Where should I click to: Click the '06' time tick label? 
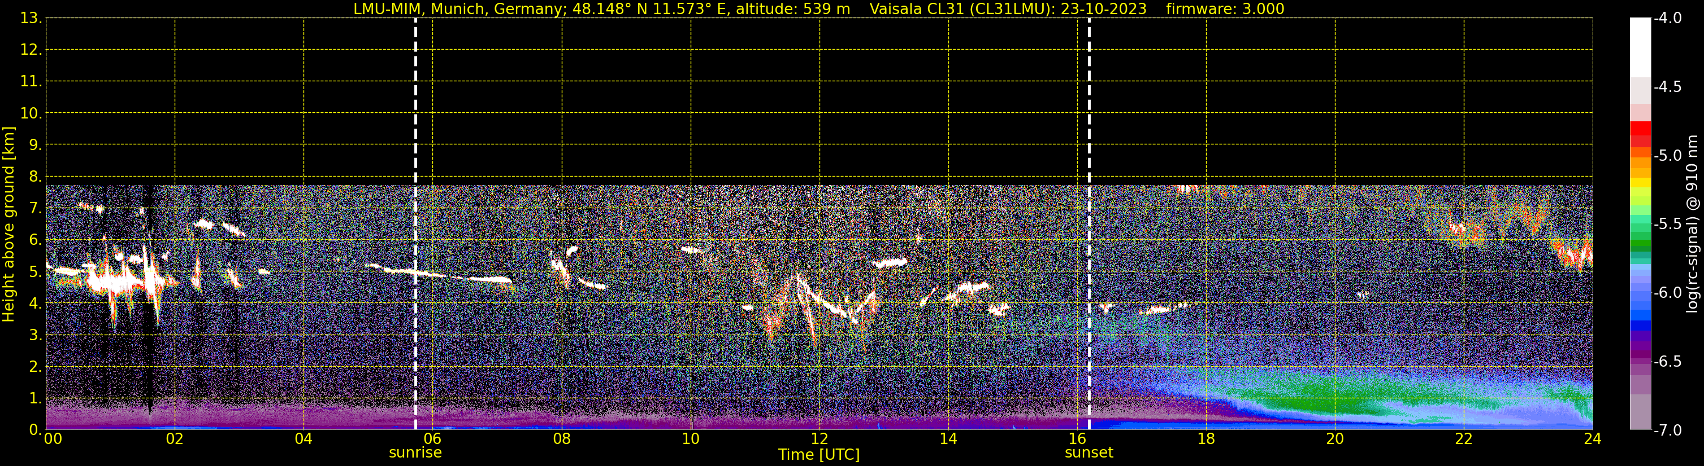pos(432,439)
